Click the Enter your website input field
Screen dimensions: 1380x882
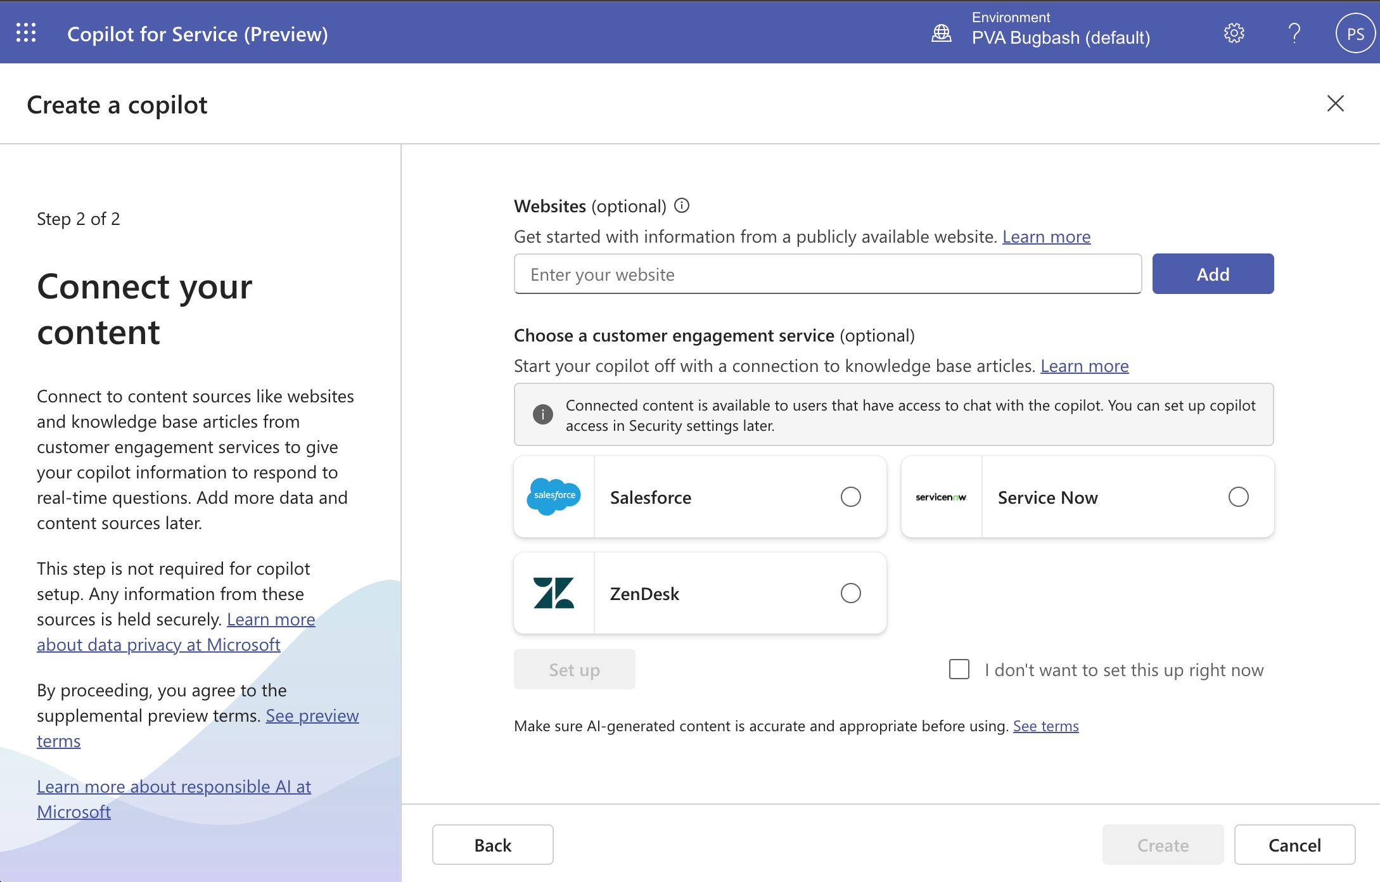825,274
